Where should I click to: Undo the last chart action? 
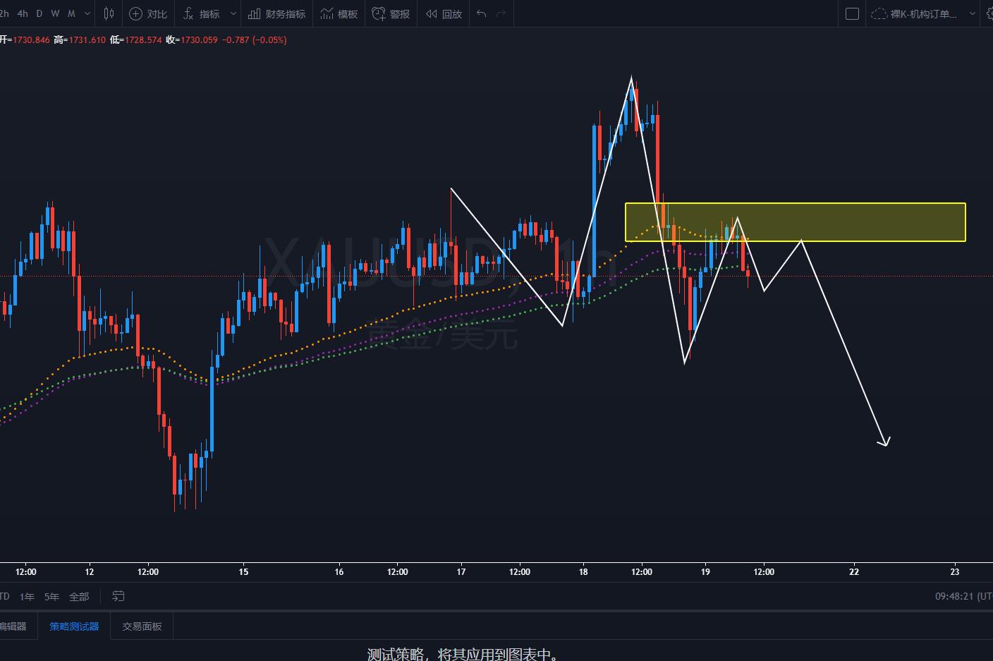coord(481,13)
